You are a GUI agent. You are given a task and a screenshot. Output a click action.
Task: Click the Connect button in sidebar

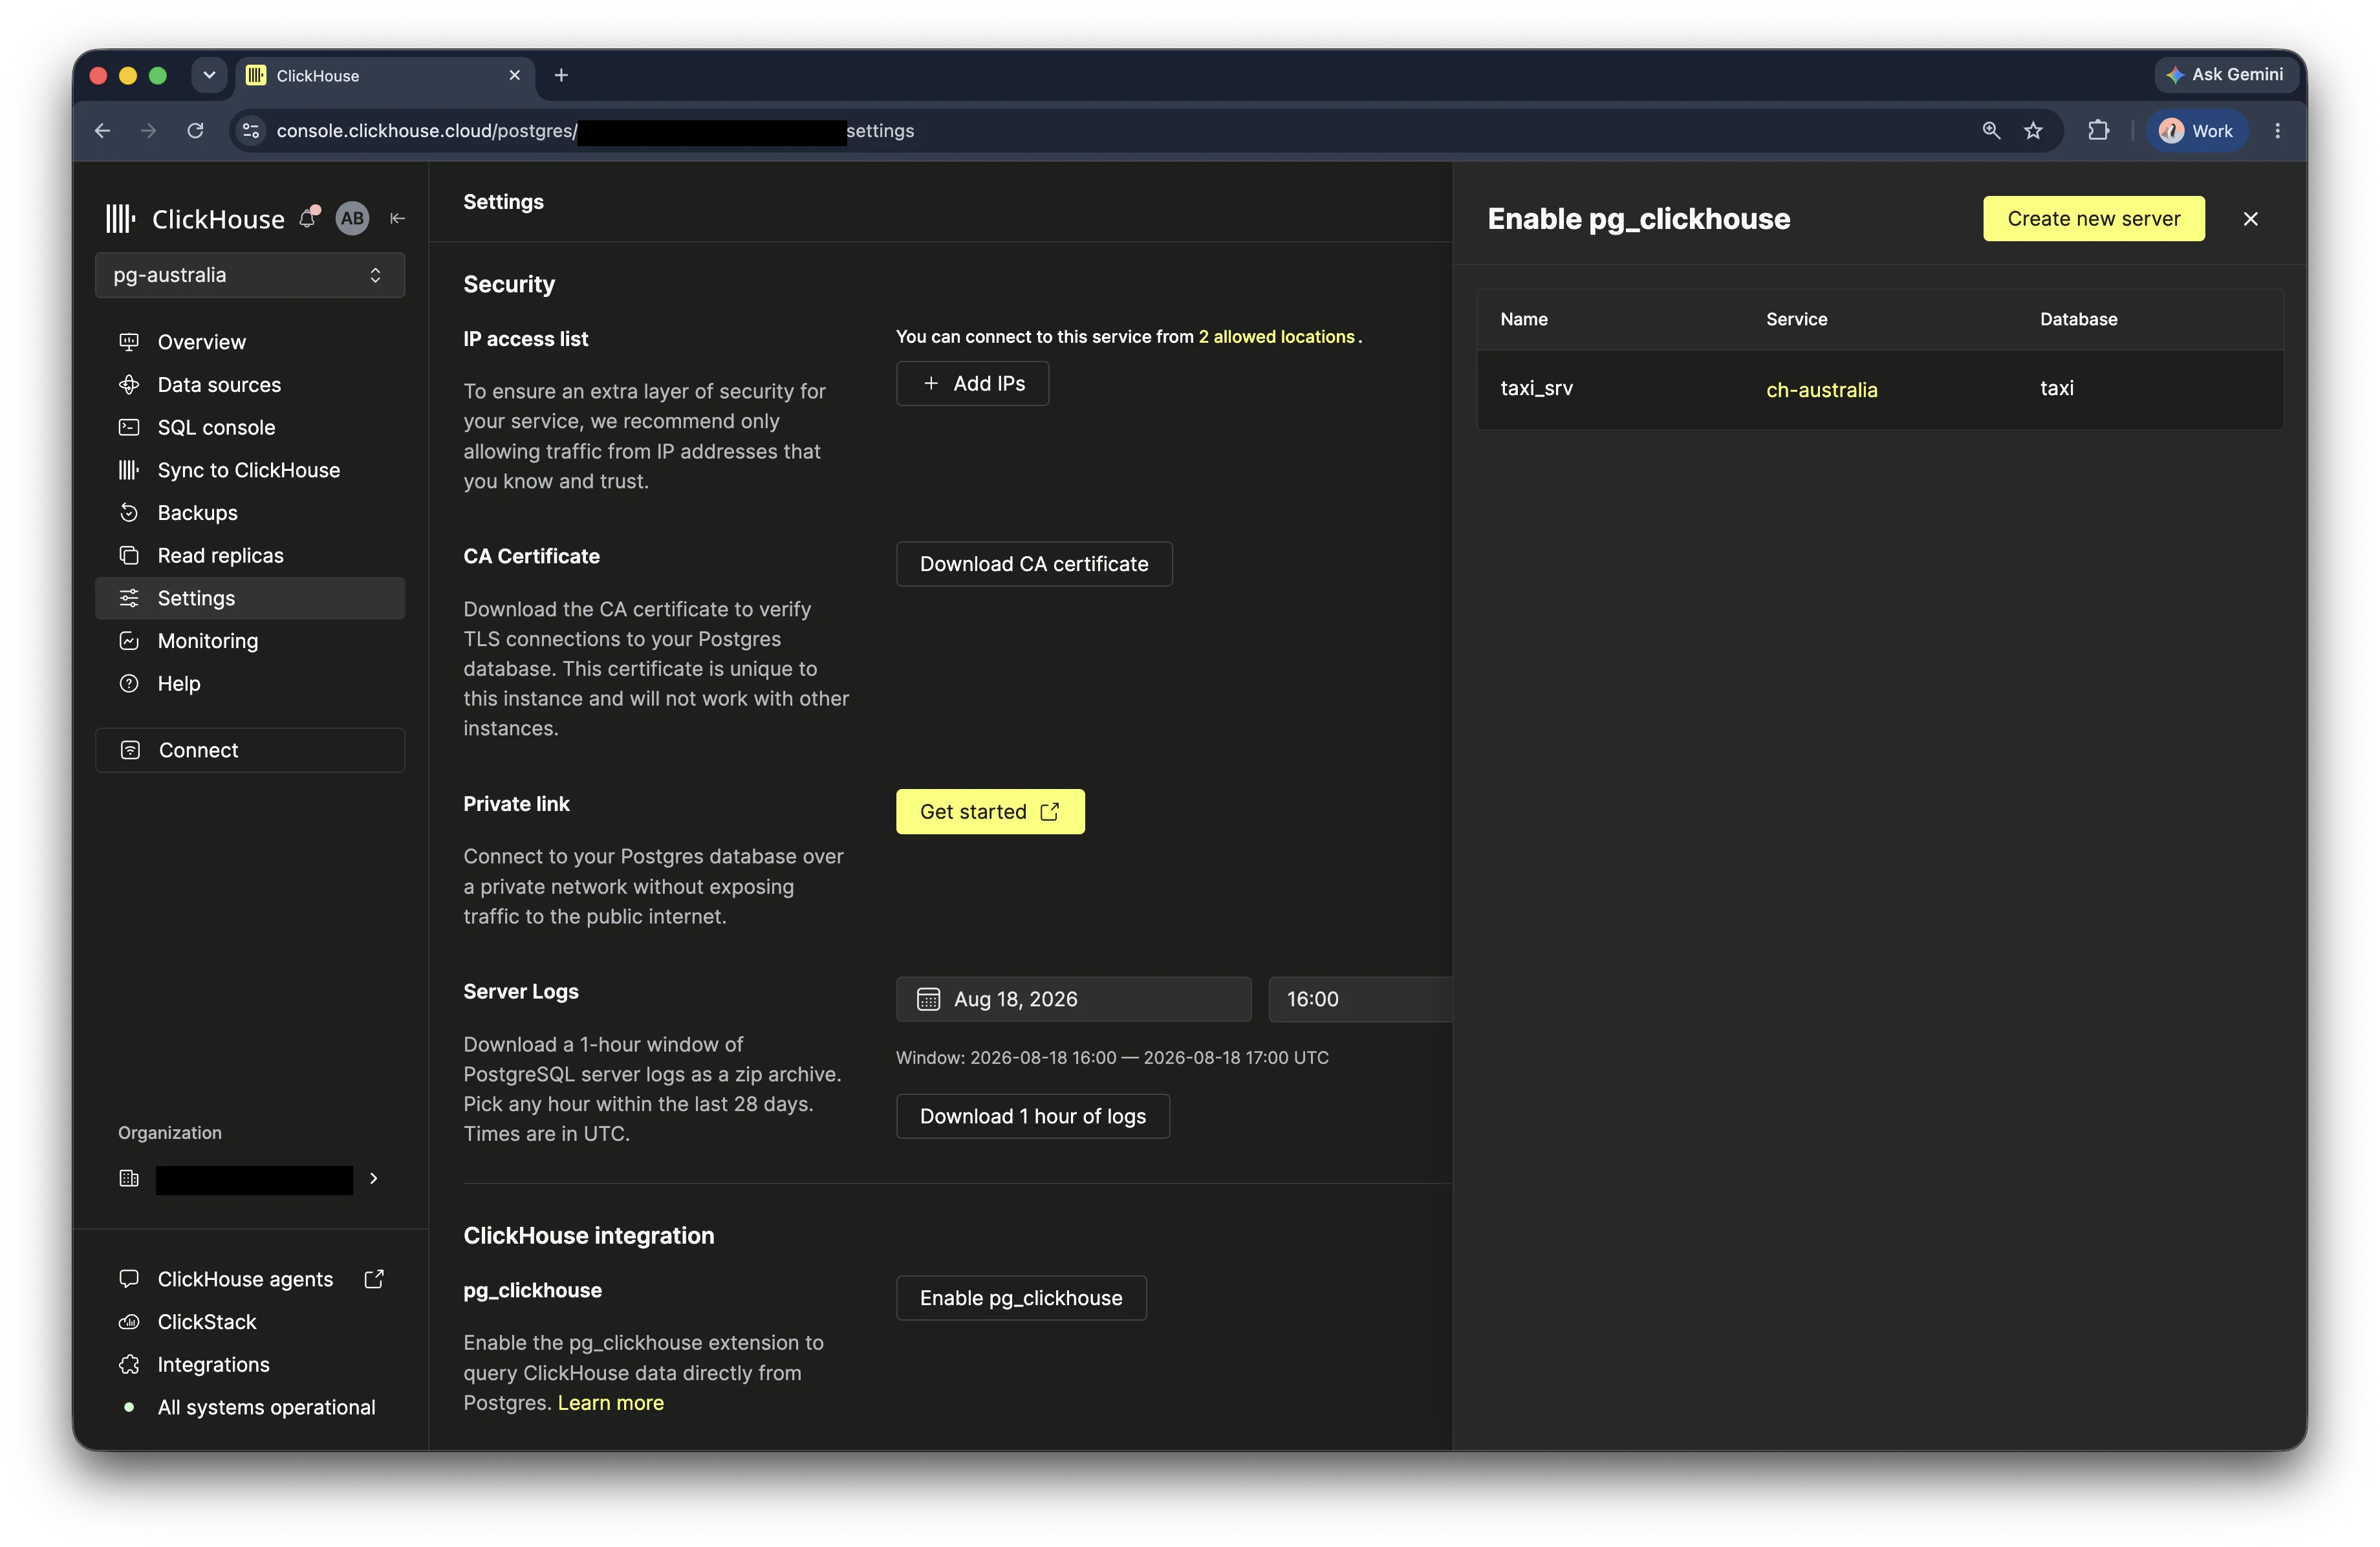250,750
